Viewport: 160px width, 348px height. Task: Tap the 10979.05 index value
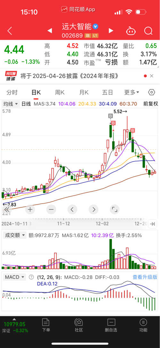[14, 324]
